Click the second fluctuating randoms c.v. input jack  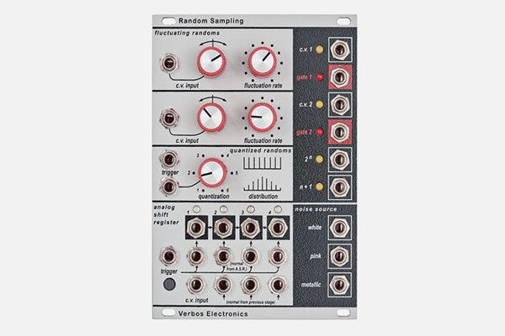coord(169,118)
